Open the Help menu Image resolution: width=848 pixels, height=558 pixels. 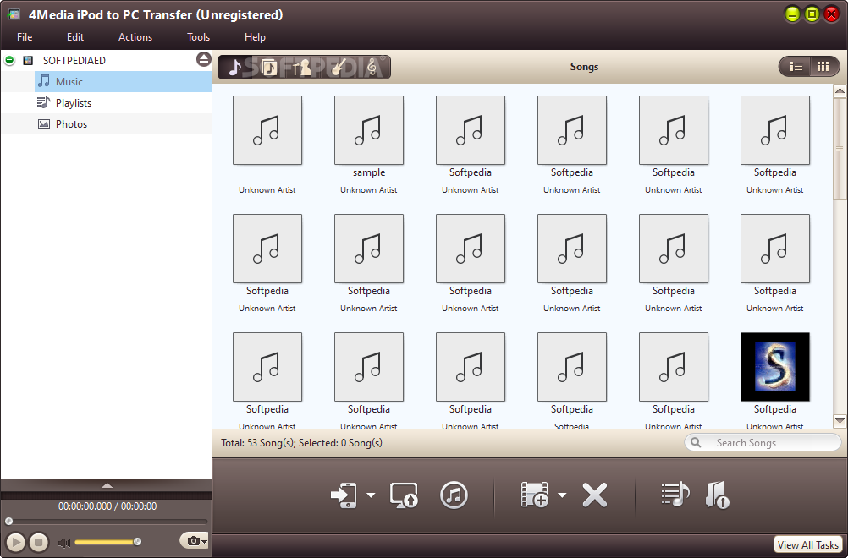(x=255, y=36)
